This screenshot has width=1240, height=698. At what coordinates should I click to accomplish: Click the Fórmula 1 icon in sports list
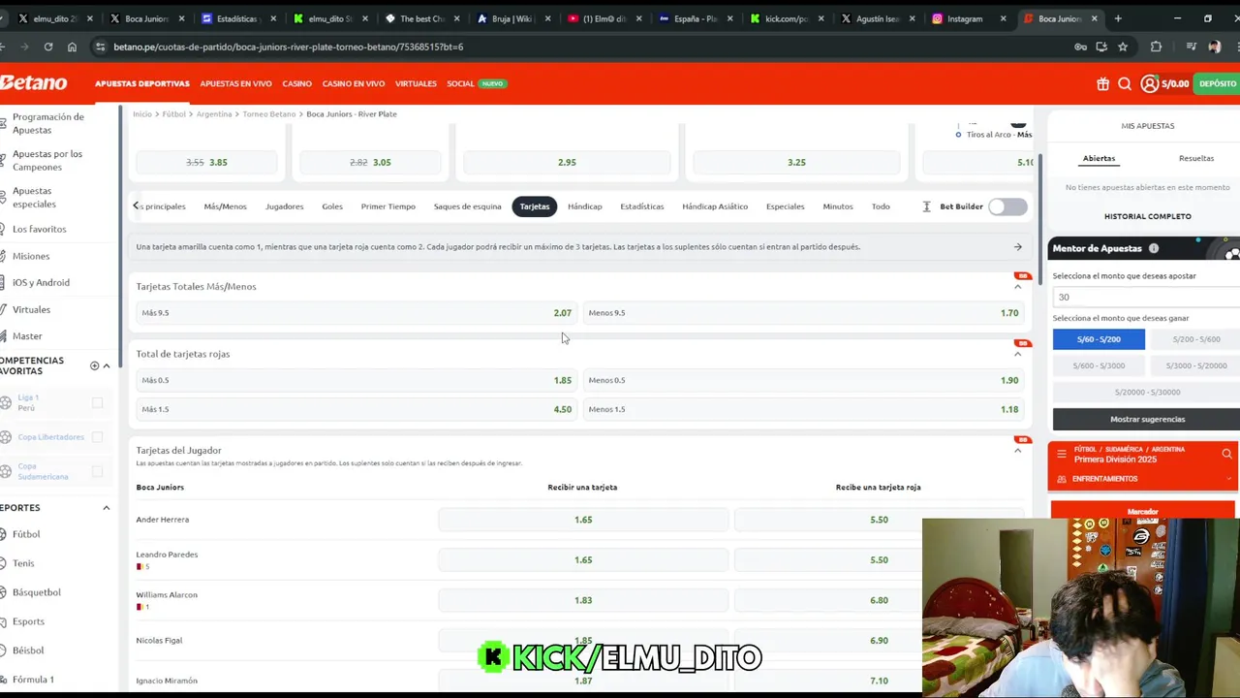pos(4,680)
